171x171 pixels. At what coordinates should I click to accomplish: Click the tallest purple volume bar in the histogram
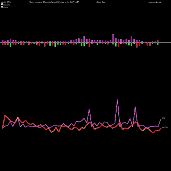click(x=113, y=39)
